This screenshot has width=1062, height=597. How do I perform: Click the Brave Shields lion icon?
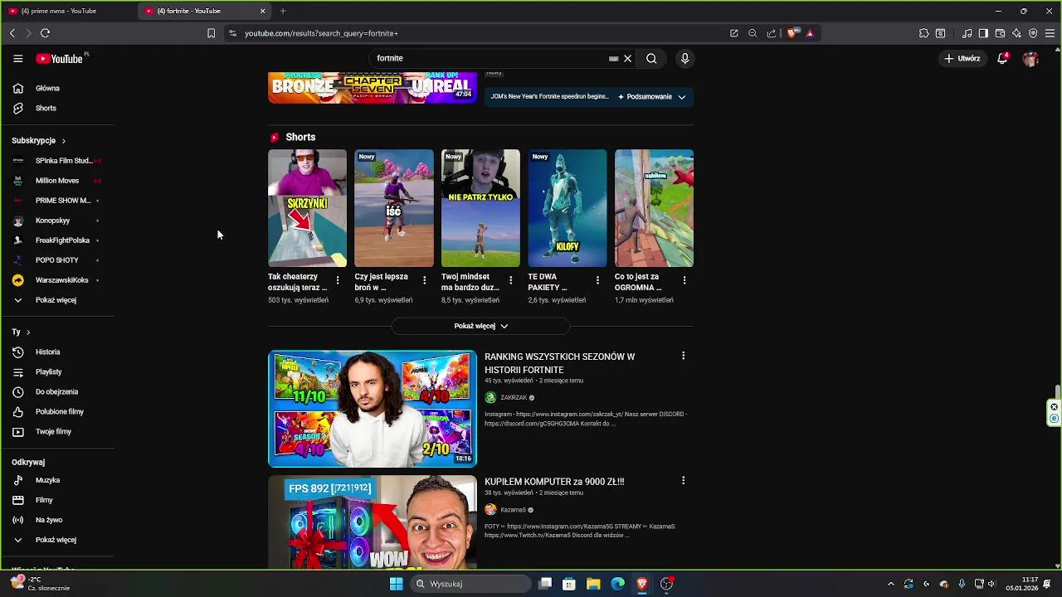point(792,33)
